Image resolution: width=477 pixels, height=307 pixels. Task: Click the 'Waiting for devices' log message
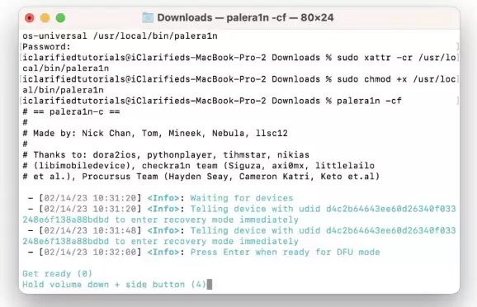pos(242,198)
